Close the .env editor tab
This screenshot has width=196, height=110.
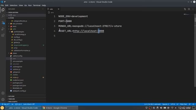[58, 9]
